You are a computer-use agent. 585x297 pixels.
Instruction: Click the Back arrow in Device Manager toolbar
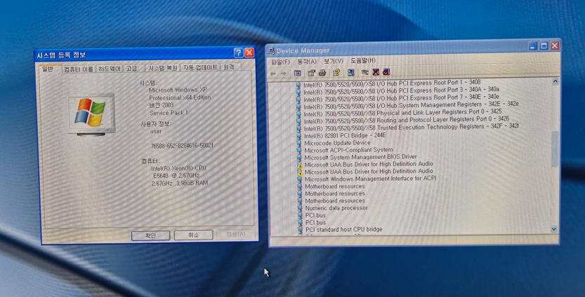(273, 74)
